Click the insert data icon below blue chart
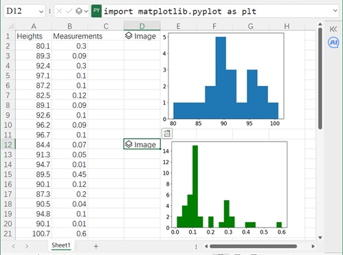The height and width of the screenshot is (255, 343). coord(167,133)
